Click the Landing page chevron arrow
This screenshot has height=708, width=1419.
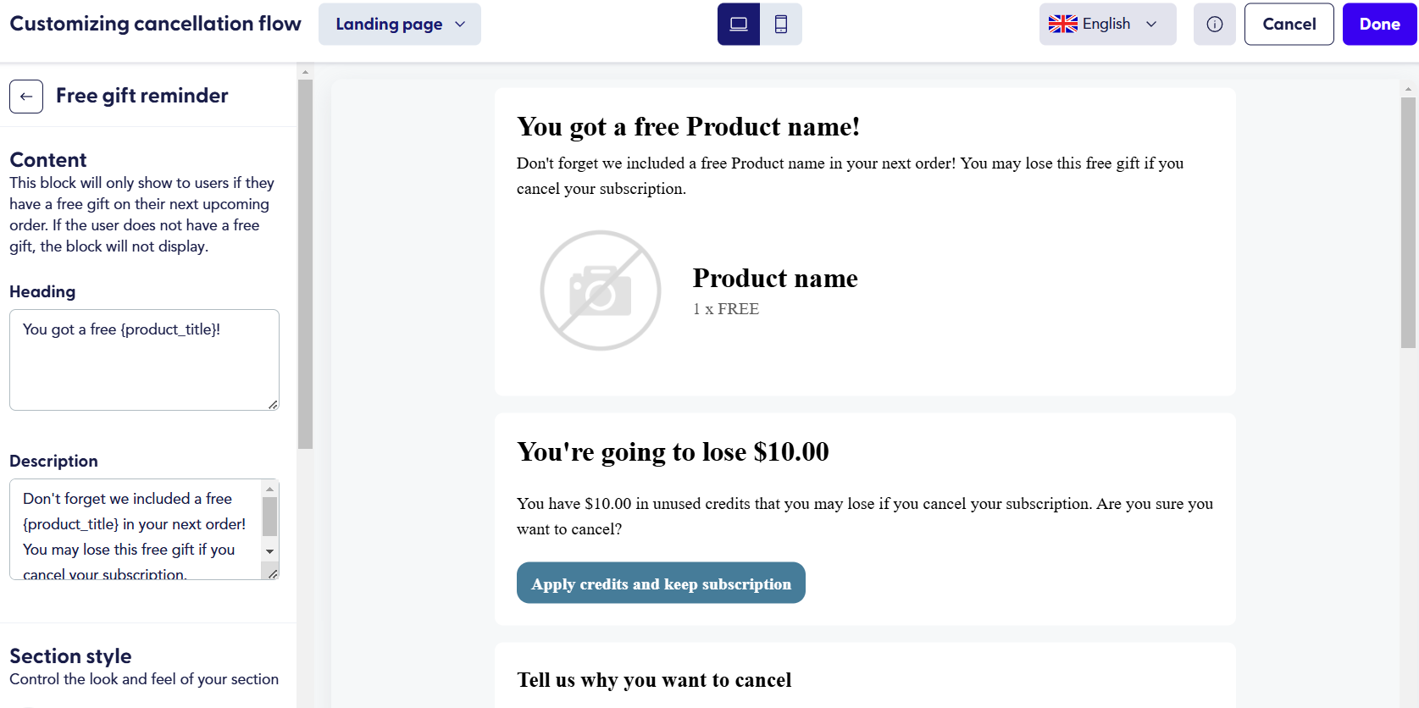coord(460,25)
